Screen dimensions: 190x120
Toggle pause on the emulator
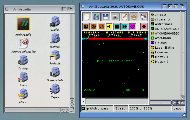pyautogui.click(x=117, y=27)
